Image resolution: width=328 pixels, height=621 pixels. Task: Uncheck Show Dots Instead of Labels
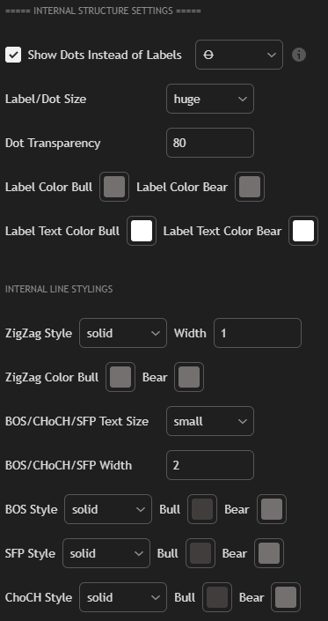click(x=13, y=55)
